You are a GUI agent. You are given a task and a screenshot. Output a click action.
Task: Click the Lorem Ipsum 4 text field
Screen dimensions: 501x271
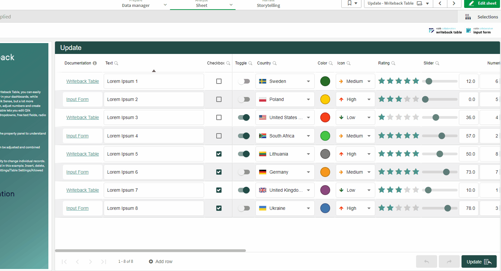[154, 136]
